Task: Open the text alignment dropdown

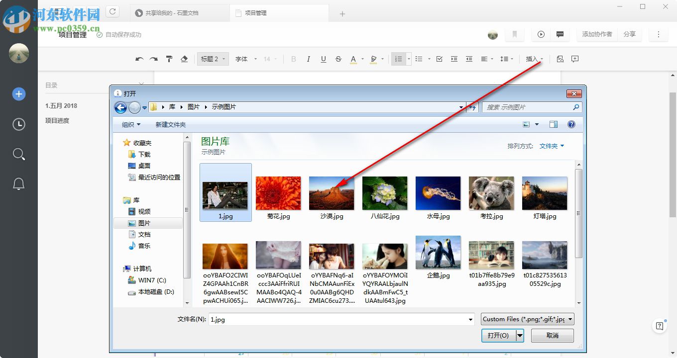Action: [487, 59]
